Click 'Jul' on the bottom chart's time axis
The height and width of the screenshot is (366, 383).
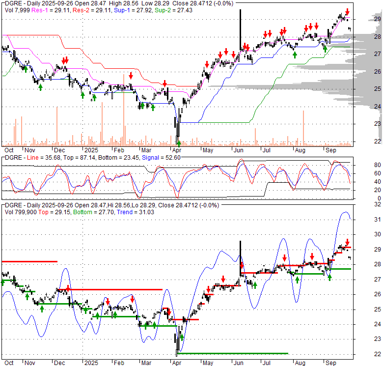tap(266, 363)
